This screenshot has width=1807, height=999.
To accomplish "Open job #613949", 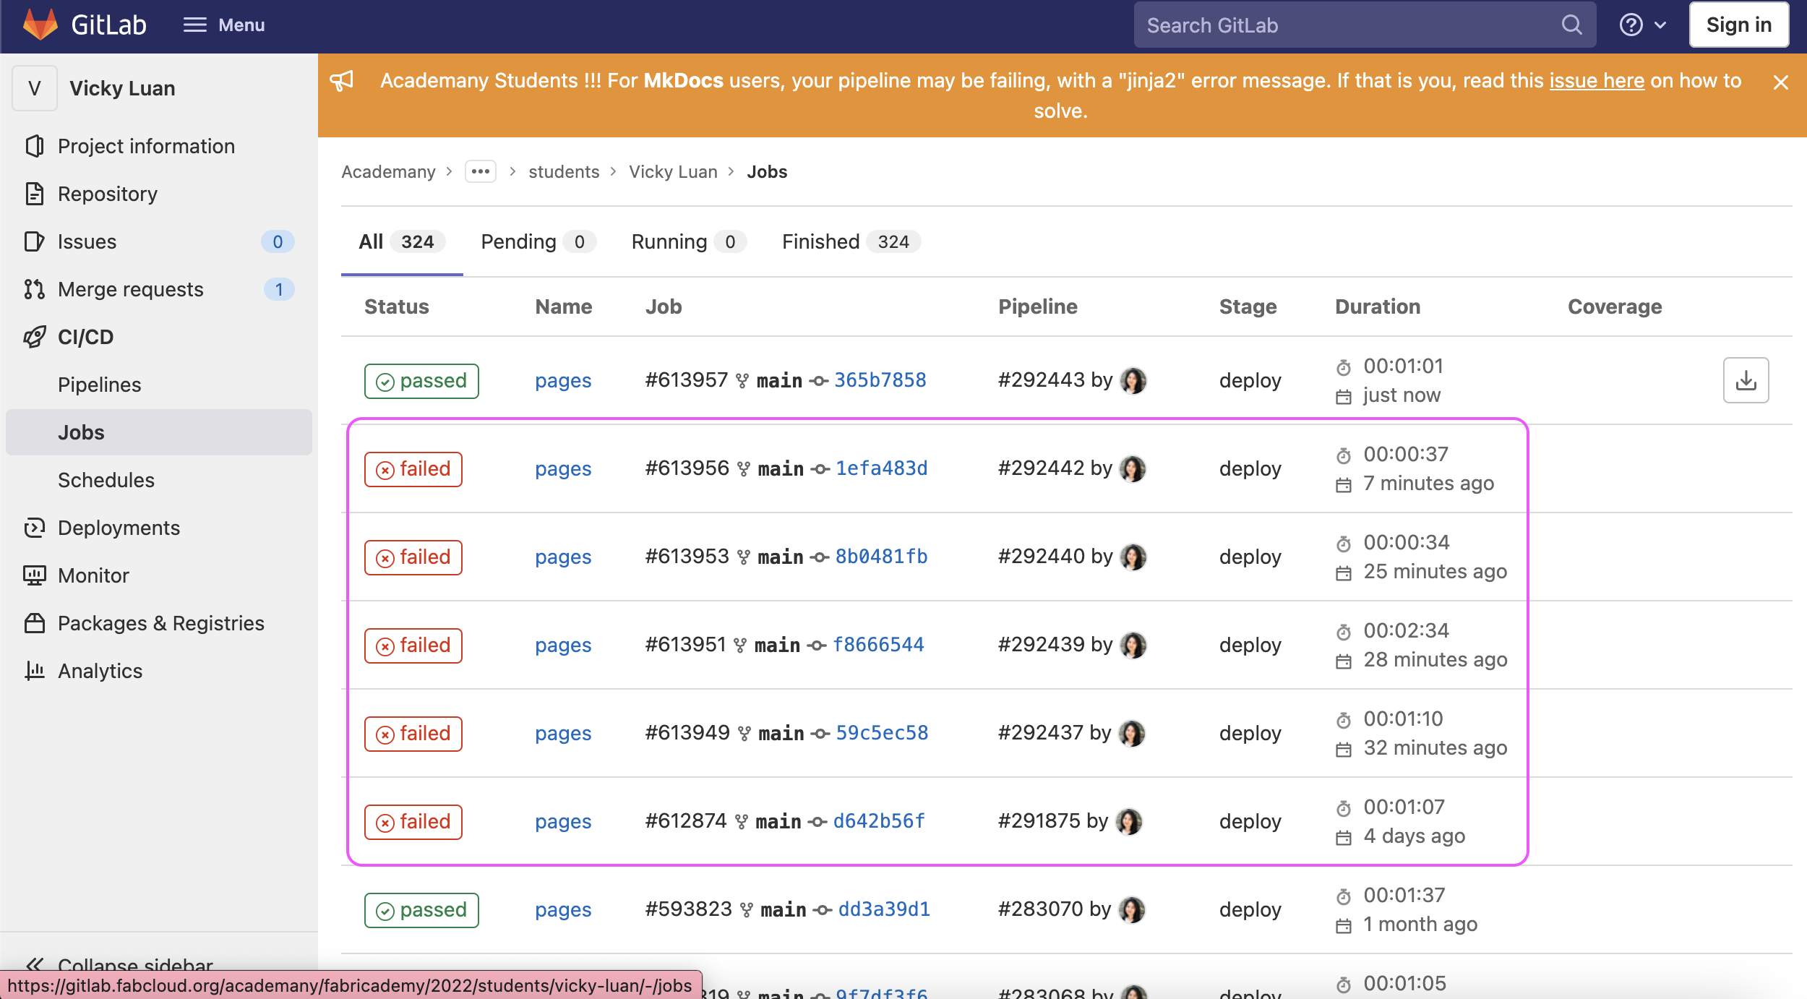I will (687, 733).
